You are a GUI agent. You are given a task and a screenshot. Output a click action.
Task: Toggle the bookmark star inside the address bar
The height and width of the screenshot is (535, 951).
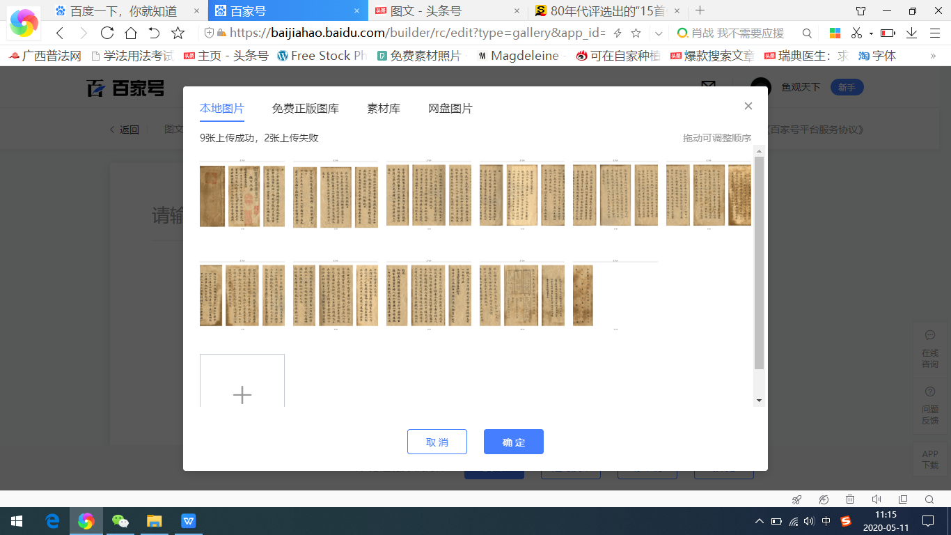click(636, 33)
